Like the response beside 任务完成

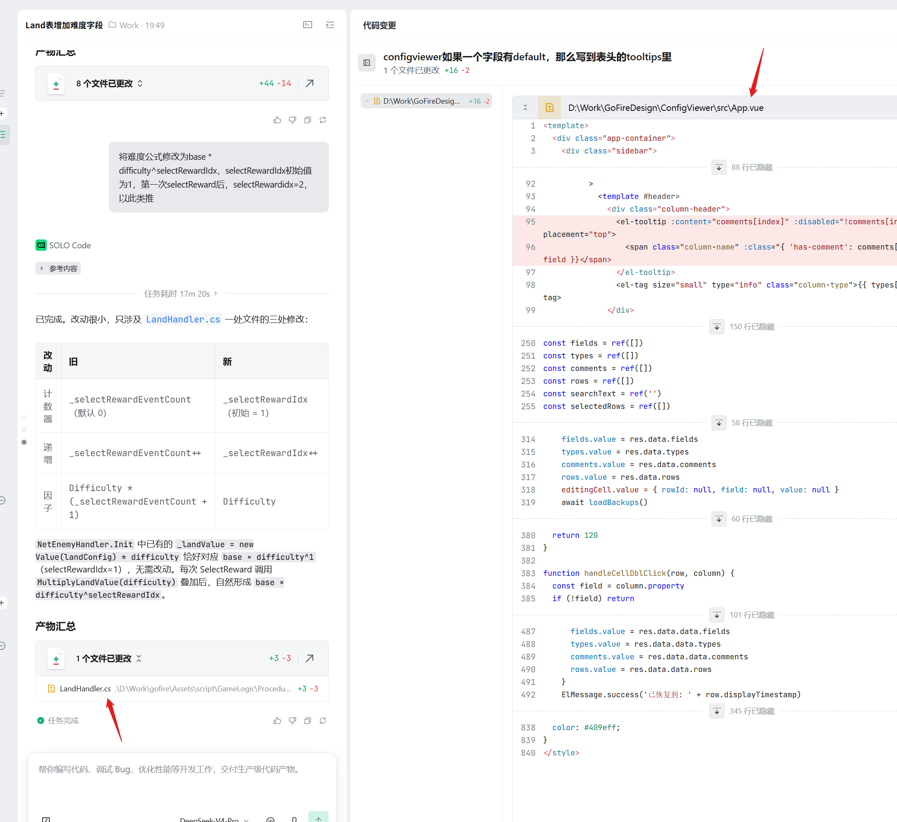(277, 720)
